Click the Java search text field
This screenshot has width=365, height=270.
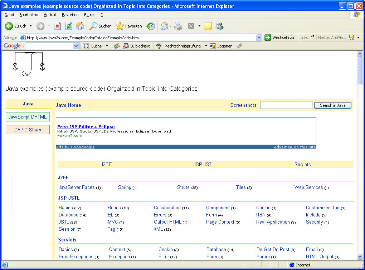coord(286,105)
